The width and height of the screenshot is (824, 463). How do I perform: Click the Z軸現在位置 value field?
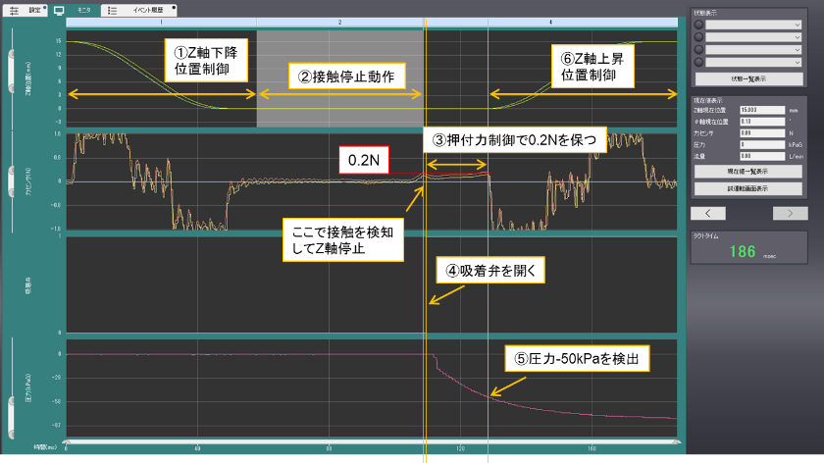click(761, 110)
